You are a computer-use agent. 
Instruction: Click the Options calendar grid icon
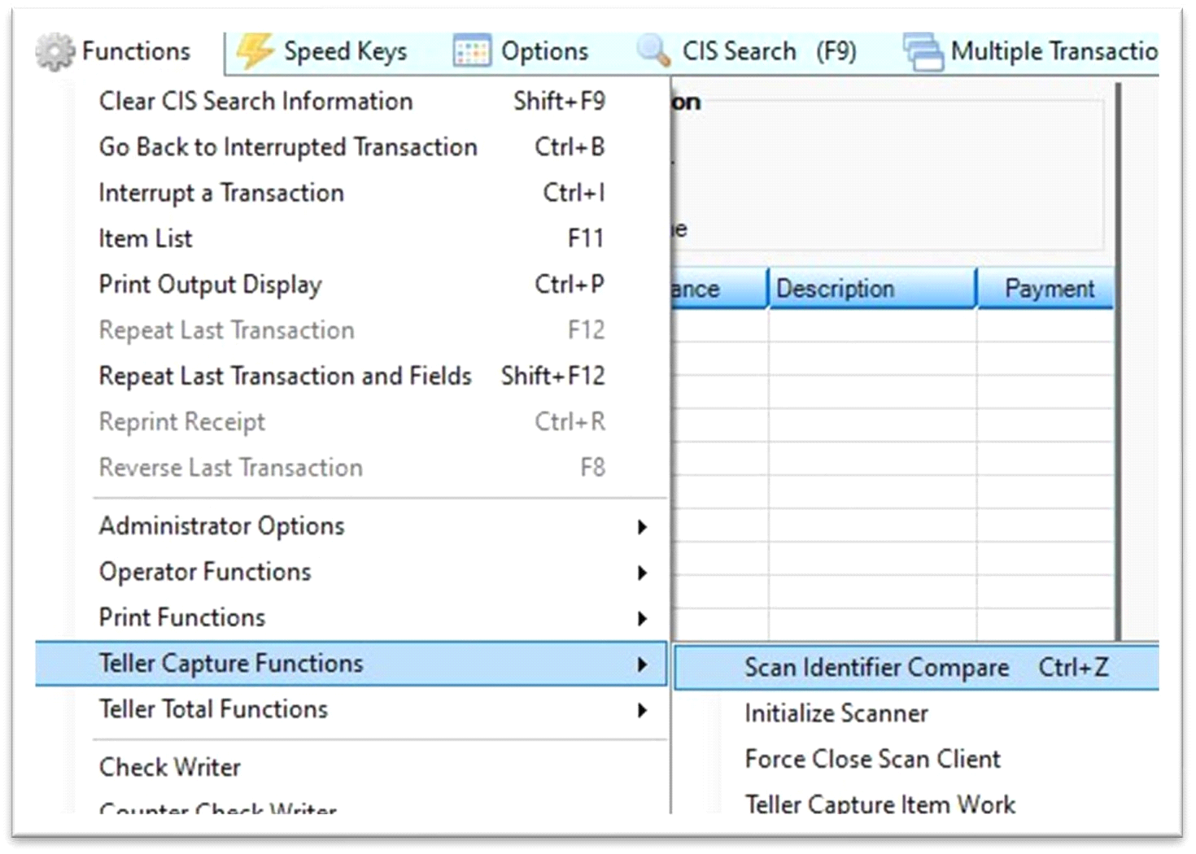(x=472, y=51)
